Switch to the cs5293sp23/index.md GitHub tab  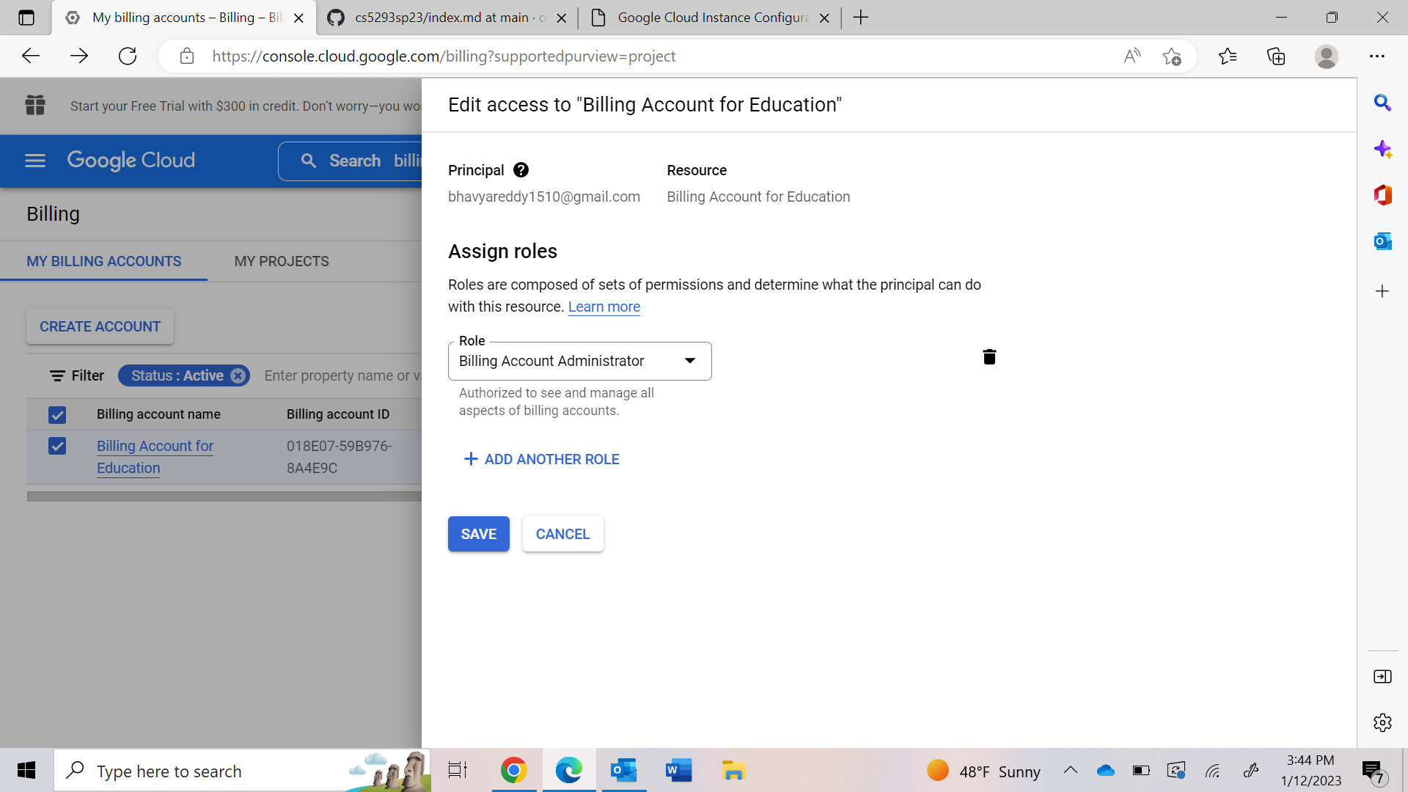pos(447,18)
